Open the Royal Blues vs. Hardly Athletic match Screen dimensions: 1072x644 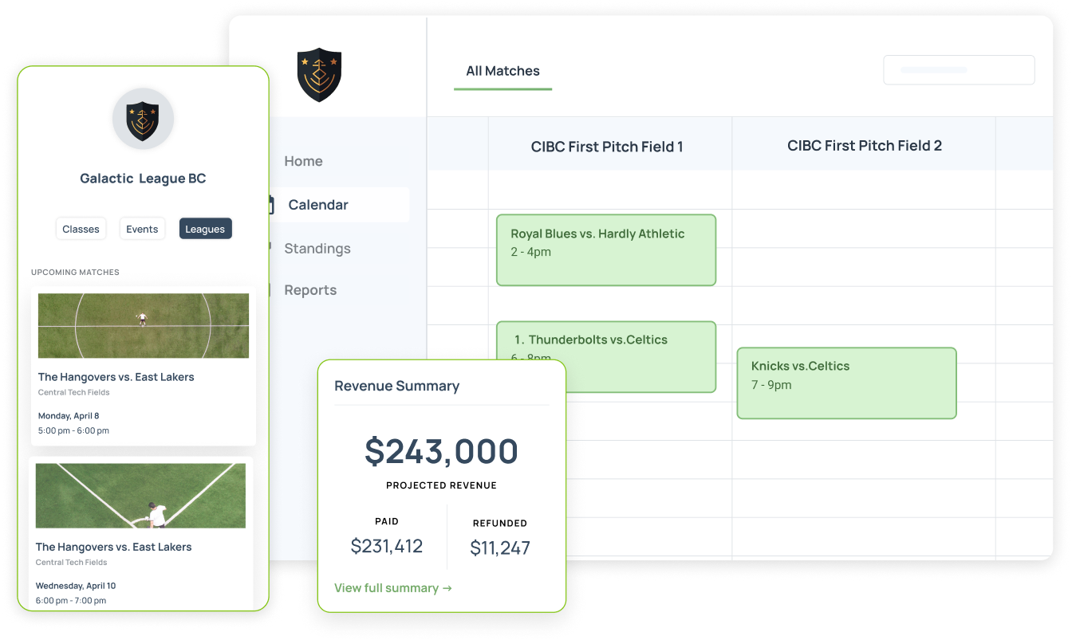605,249
